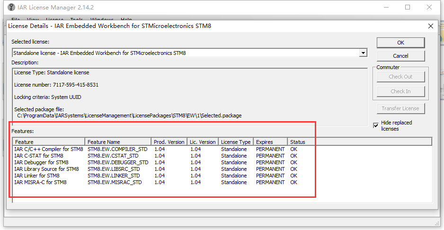Select the IAR Debugger for STM8 row

[x=222, y=162]
